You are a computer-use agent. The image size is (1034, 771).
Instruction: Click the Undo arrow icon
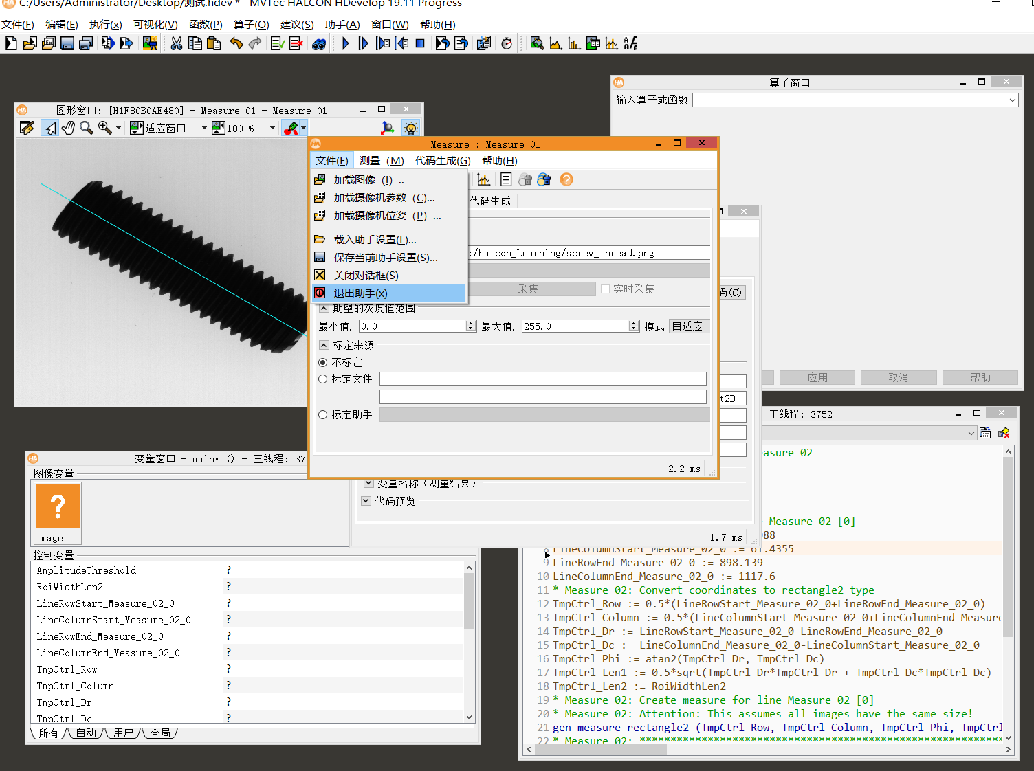236,43
